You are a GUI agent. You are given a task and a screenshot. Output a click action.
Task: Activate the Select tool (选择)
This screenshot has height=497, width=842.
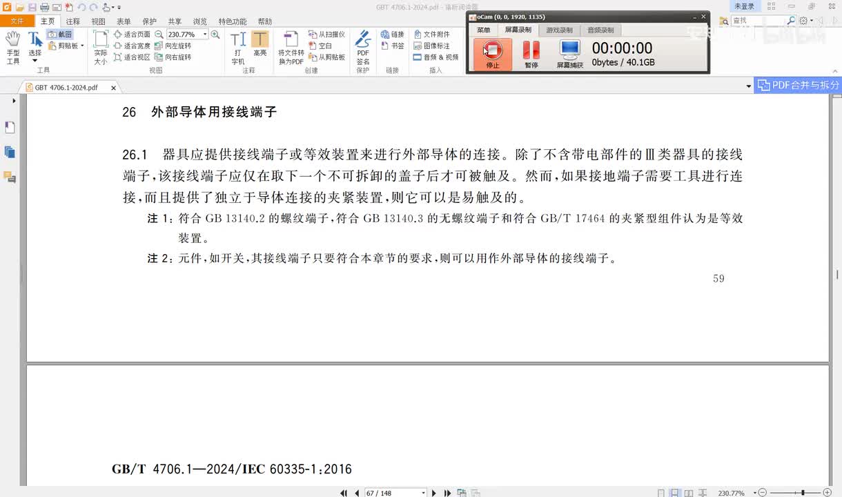(35, 47)
